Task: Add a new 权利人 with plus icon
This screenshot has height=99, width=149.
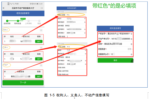Action: point(41,30)
